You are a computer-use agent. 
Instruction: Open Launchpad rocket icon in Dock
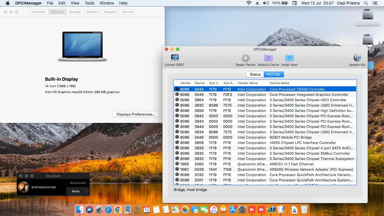(x=99, y=209)
